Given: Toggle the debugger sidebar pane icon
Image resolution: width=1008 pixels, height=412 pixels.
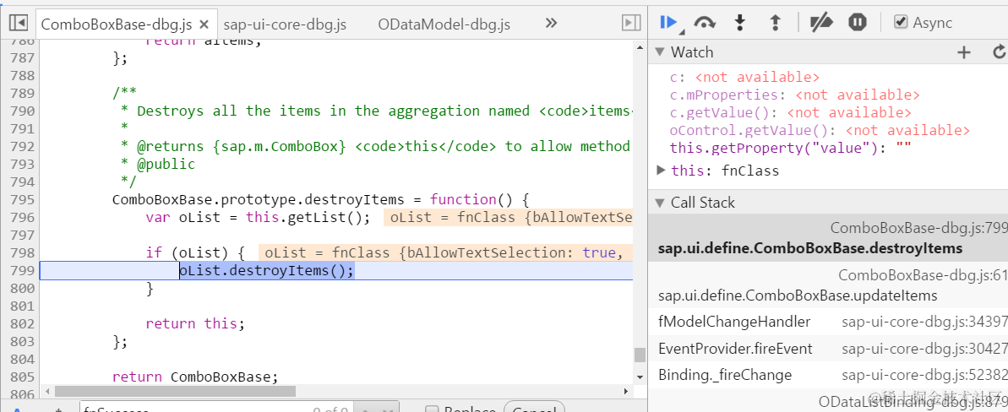Looking at the screenshot, I should tap(630, 24).
